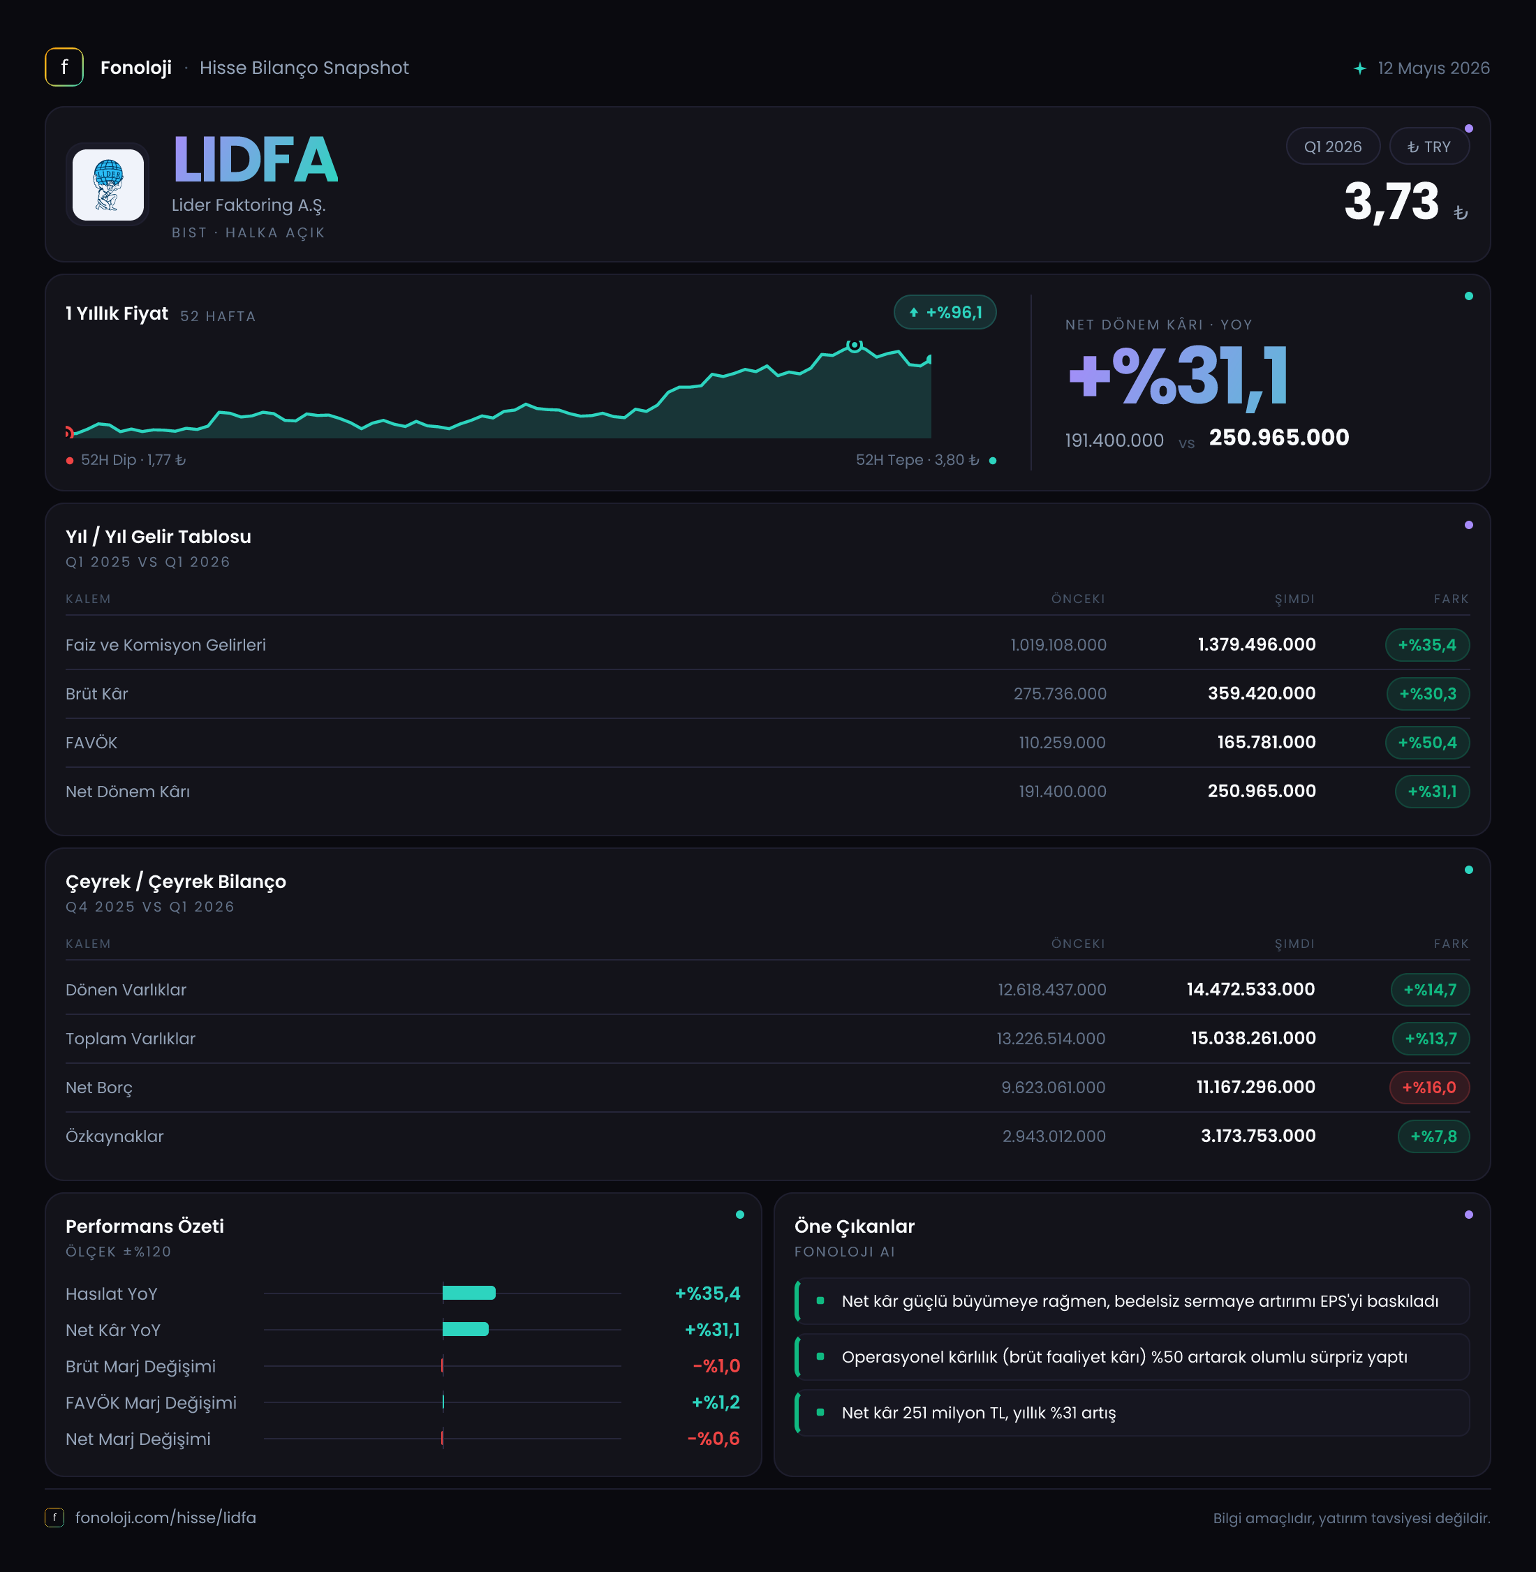This screenshot has height=1572, width=1536.
Task: Open the TRY currency selector pill
Action: (1428, 147)
